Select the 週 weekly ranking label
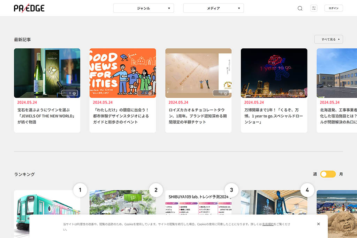 (x=315, y=174)
